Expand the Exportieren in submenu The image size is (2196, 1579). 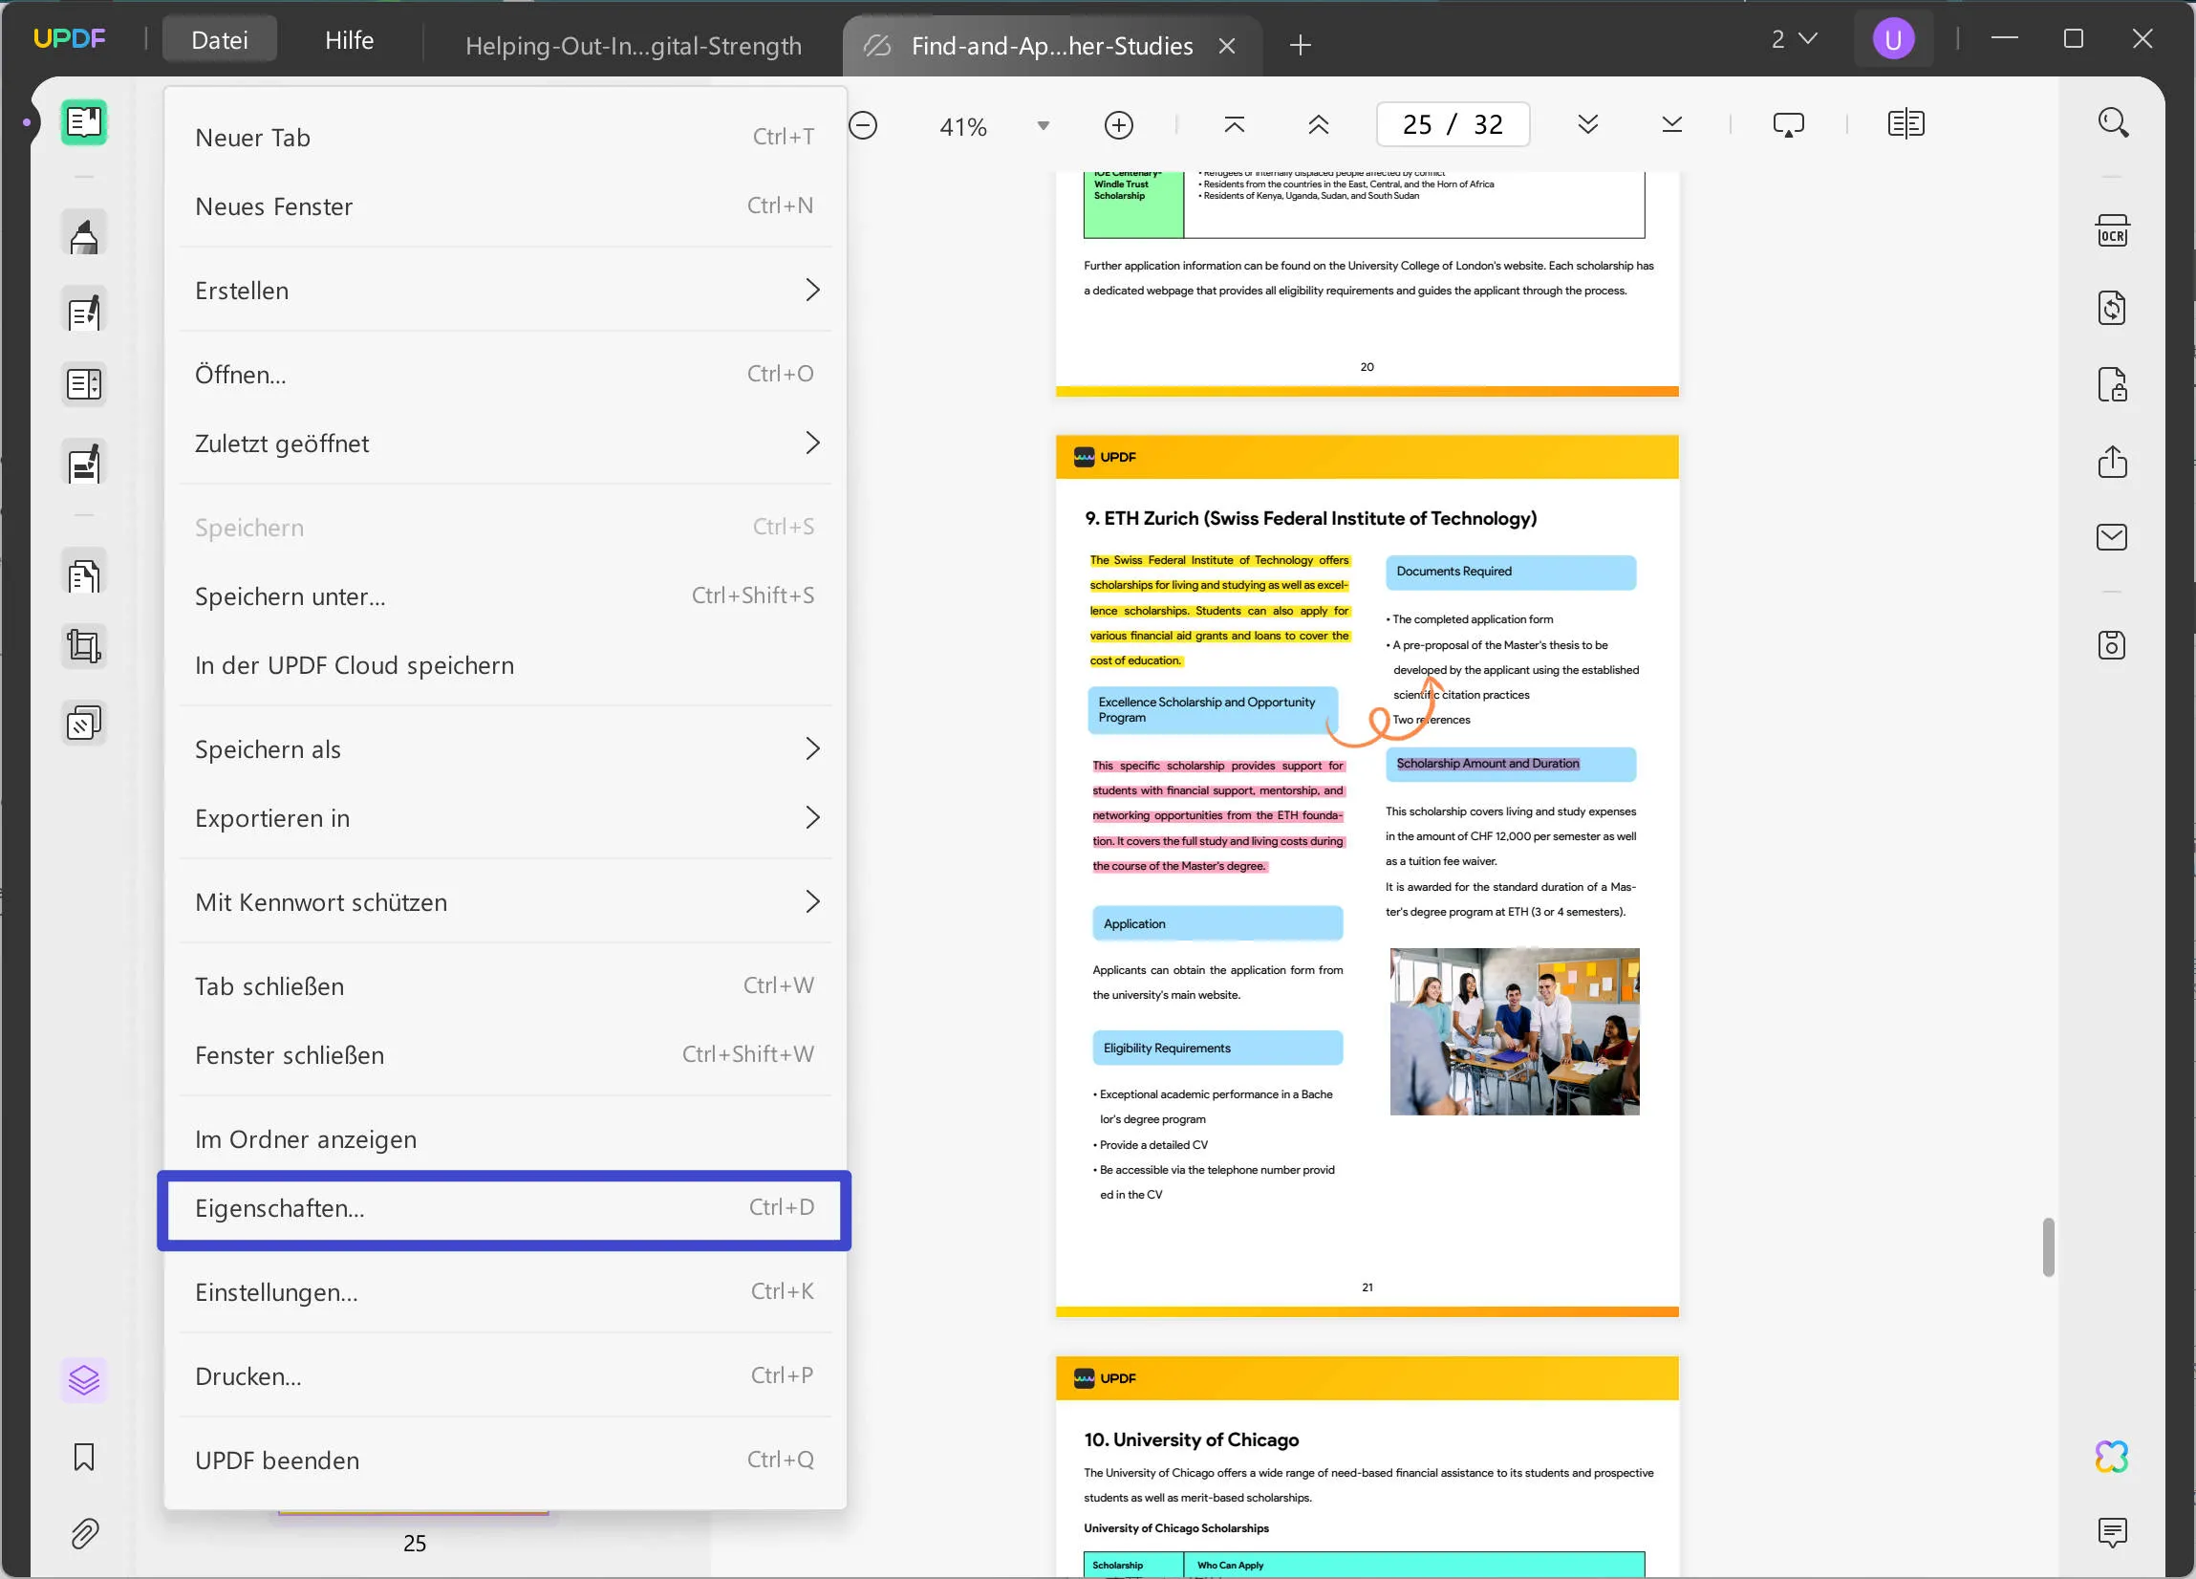pyautogui.click(x=504, y=817)
